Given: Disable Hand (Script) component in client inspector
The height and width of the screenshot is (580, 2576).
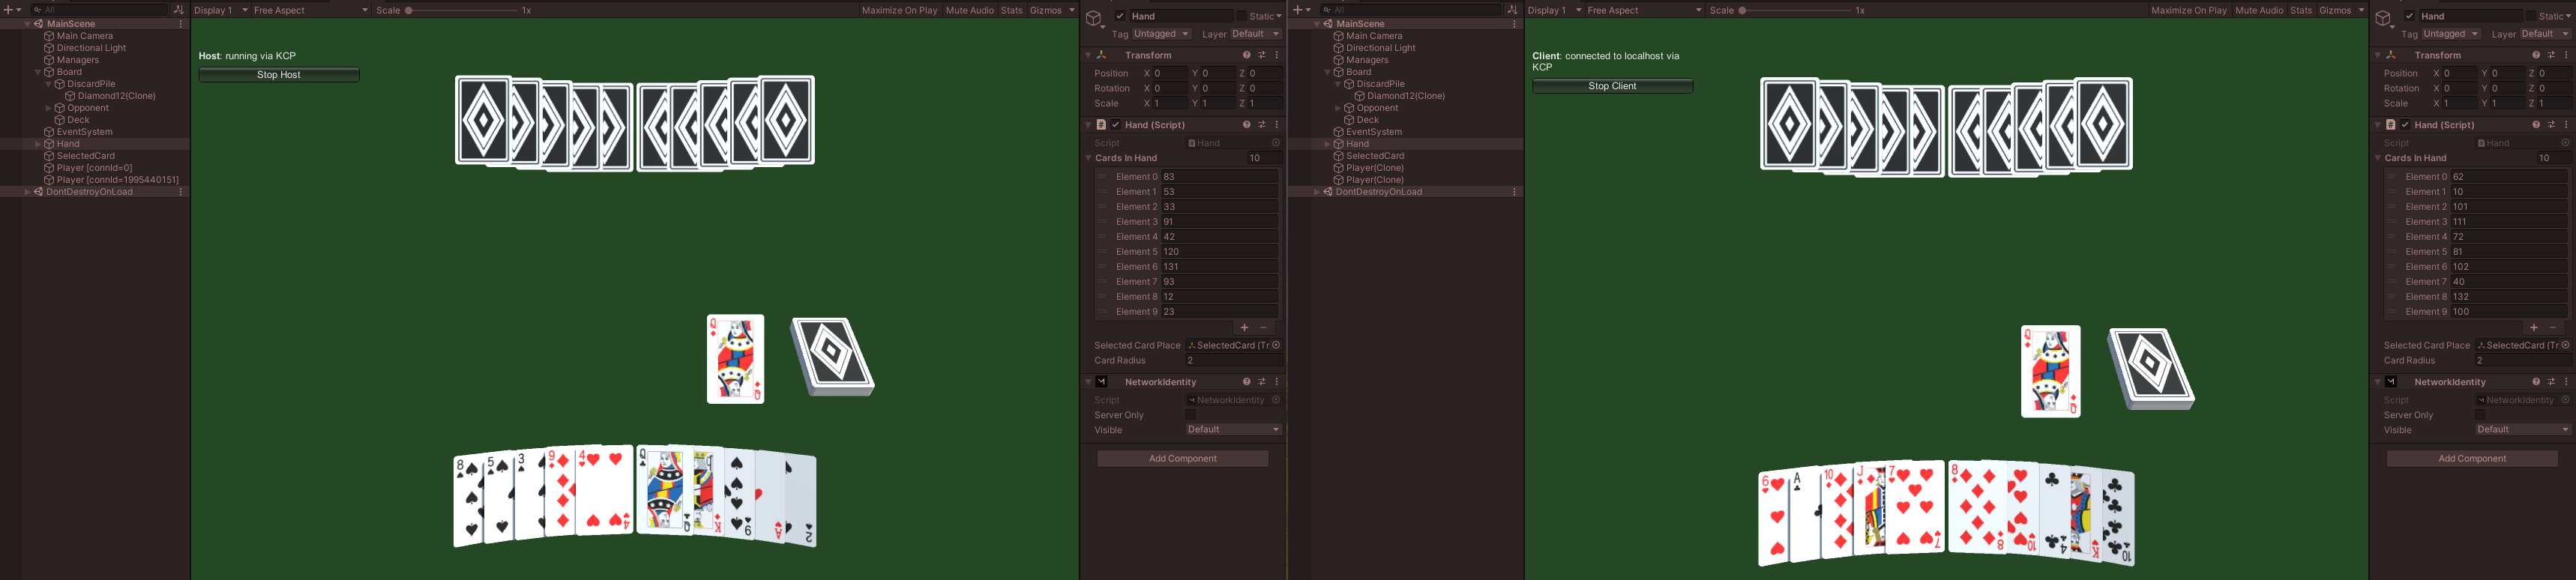Looking at the screenshot, I should (x=2405, y=125).
